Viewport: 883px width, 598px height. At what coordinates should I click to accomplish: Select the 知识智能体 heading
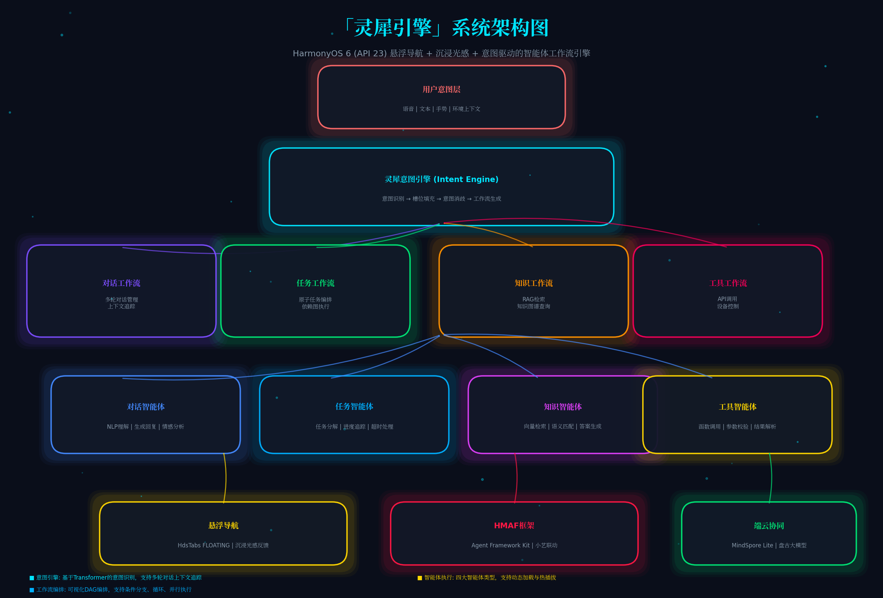(x=563, y=407)
